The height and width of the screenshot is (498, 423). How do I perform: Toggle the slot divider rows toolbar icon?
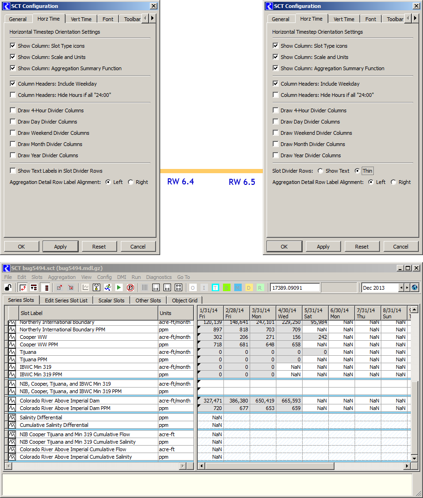pyautogui.click(x=46, y=288)
